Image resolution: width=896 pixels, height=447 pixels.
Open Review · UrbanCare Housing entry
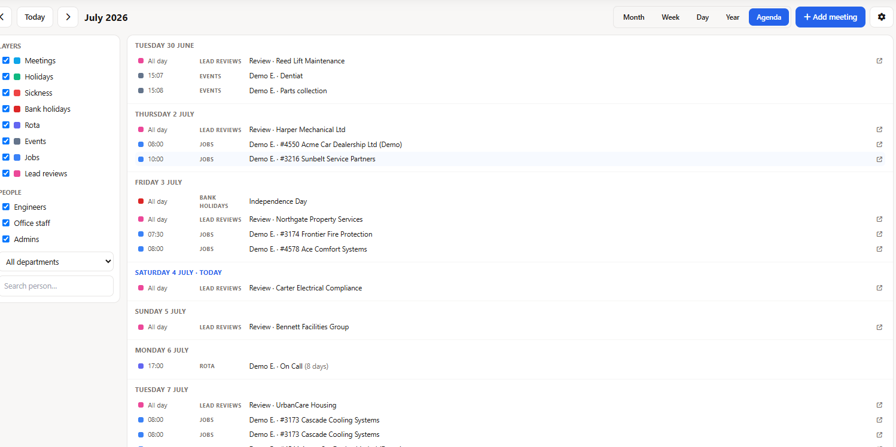coord(510,405)
